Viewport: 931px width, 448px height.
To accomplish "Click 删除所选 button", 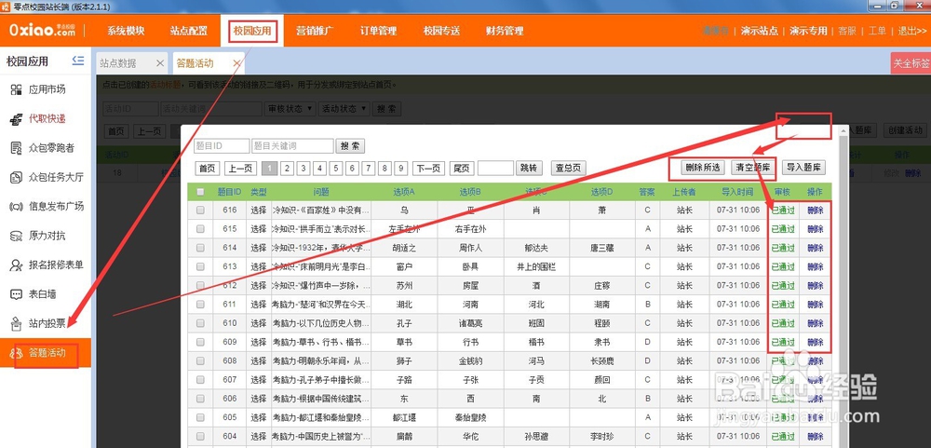I will pyautogui.click(x=702, y=168).
